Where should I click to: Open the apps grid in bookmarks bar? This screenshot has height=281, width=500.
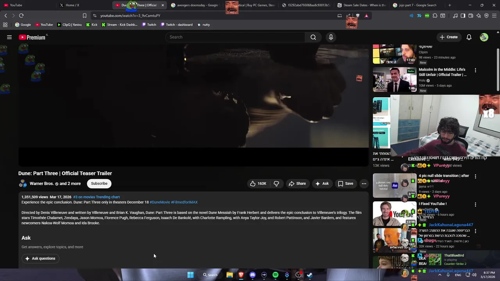point(5,25)
